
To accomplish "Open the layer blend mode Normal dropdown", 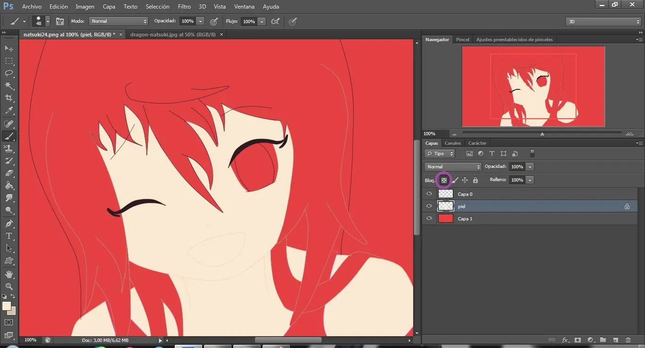I will [x=453, y=167].
